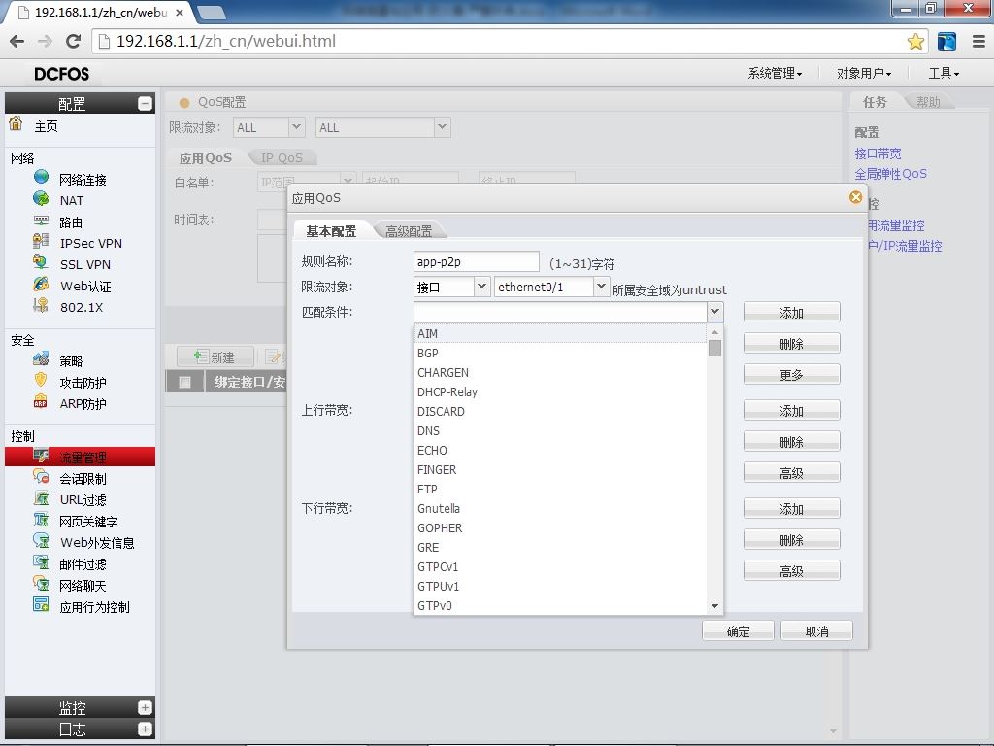Expand the 匹配条件 combo box arrow
Screen dimensions: 994x746
pos(715,312)
